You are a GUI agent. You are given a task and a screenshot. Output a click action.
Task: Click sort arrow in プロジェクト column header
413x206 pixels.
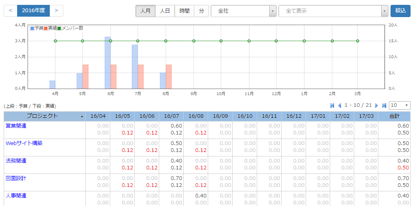(x=83, y=117)
